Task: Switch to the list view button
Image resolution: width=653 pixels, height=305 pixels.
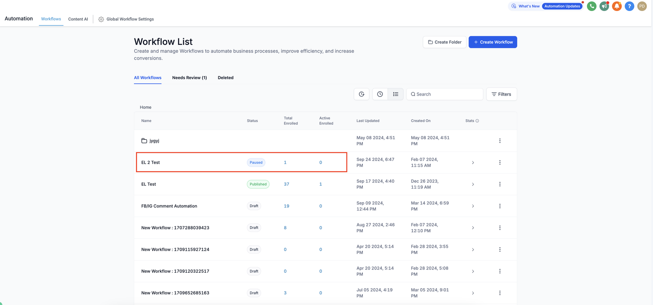Action: (x=395, y=94)
